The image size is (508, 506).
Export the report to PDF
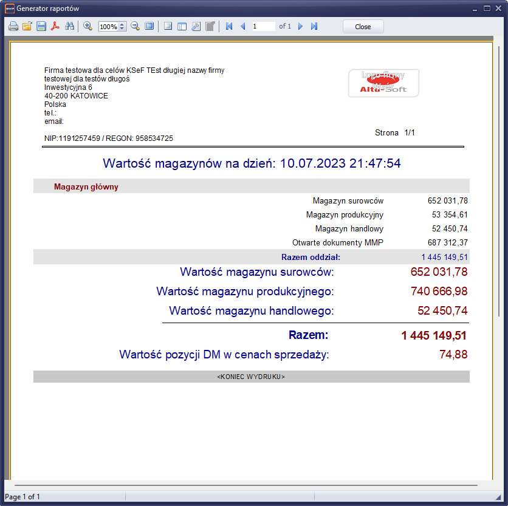pyautogui.click(x=55, y=27)
